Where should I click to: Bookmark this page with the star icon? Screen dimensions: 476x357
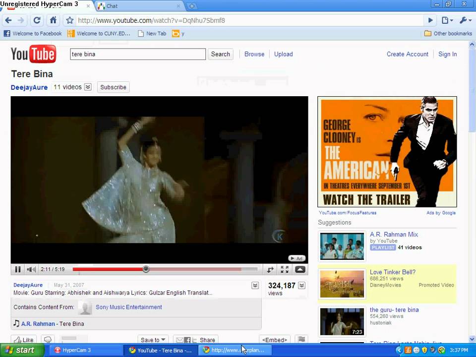point(70,20)
